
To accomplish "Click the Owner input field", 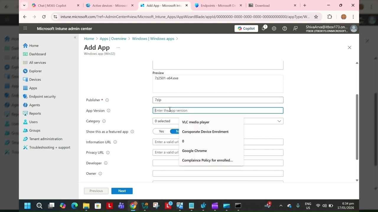I will click(218, 173).
